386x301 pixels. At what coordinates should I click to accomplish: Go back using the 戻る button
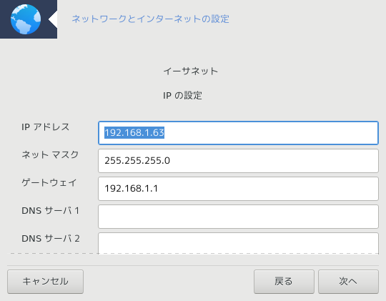tap(284, 282)
